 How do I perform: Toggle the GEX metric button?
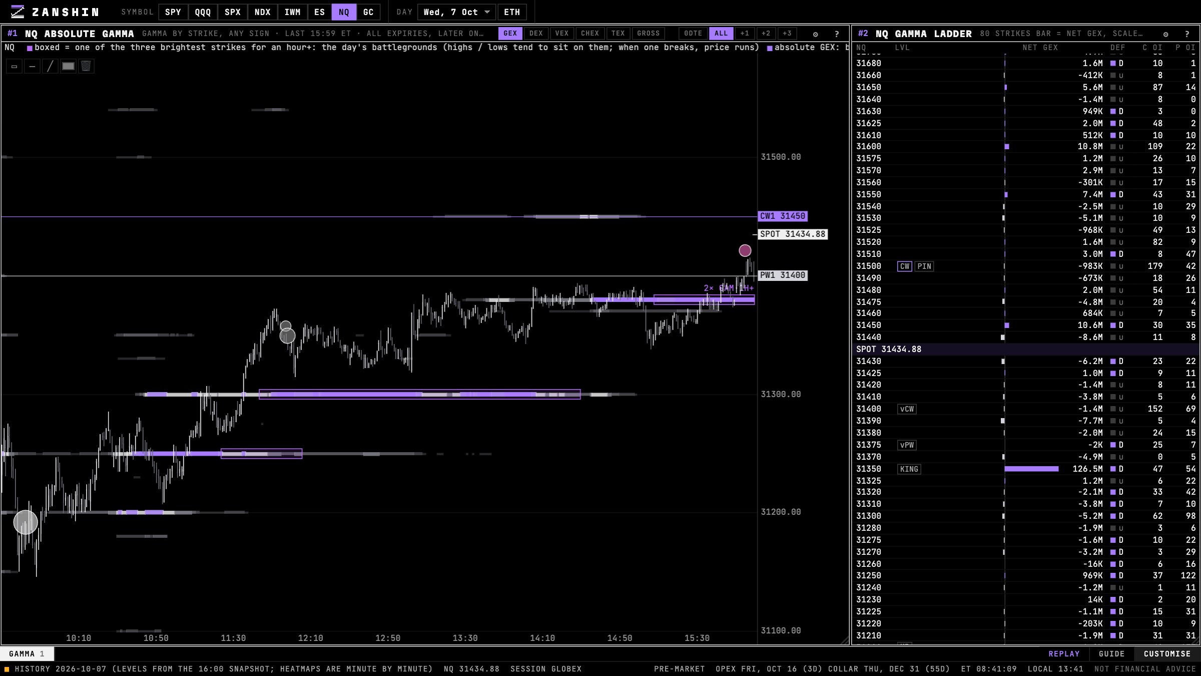[x=510, y=34]
